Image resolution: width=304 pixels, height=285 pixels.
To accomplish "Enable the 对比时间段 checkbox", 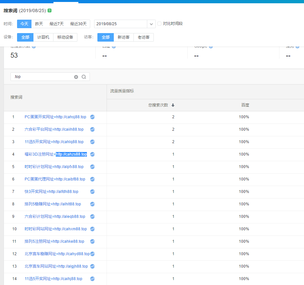I will 159,24.
